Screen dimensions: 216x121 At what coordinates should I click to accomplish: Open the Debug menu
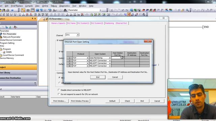(x=54, y=6)
